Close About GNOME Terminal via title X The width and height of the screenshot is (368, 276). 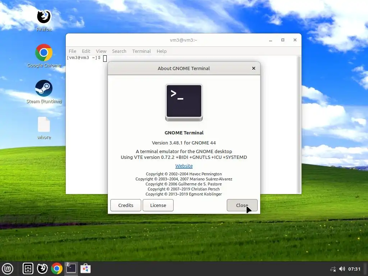coord(253,68)
